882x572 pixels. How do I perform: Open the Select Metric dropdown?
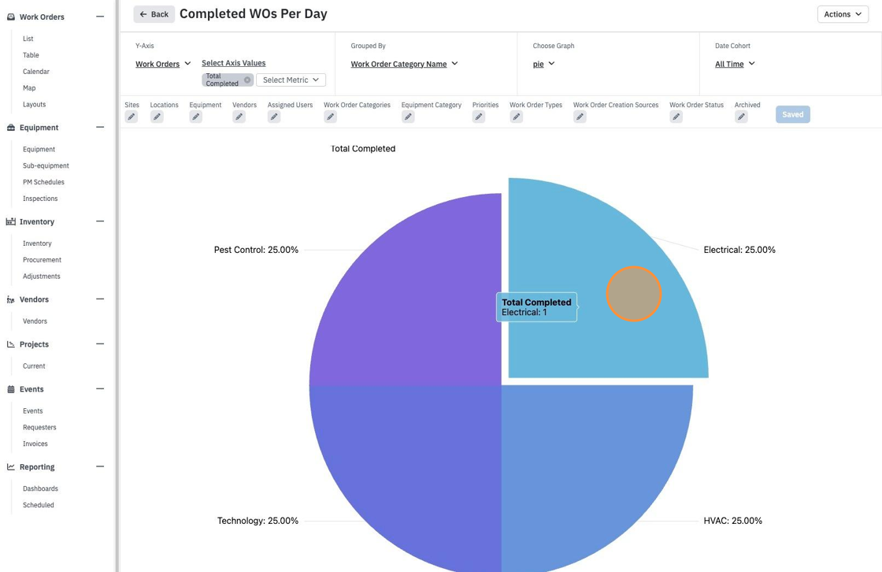[x=291, y=80]
